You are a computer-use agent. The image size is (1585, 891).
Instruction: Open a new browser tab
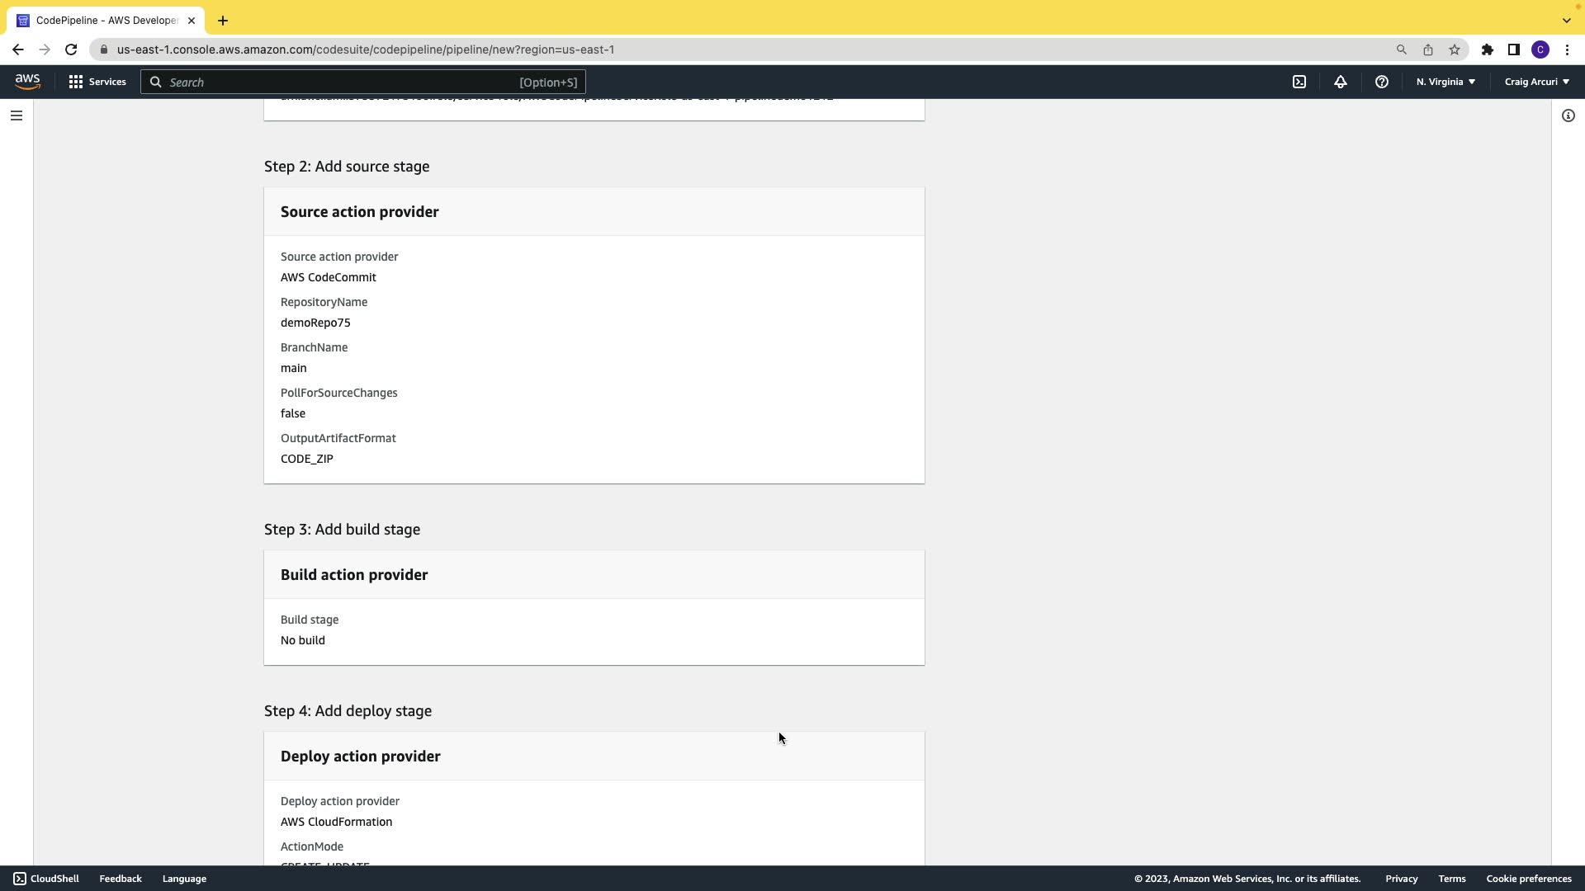point(223,21)
